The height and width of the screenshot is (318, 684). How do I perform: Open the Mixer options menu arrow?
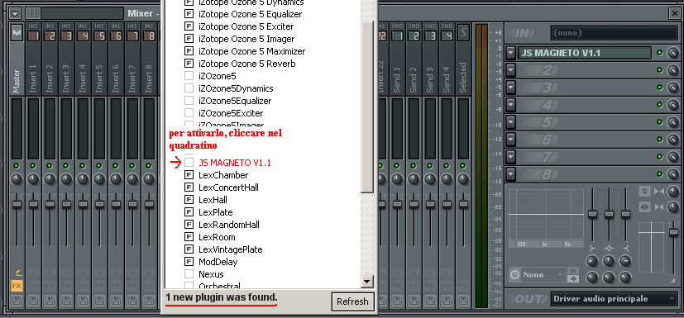(x=15, y=13)
